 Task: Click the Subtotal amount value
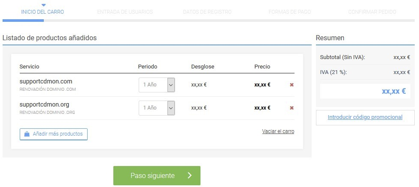(x=402, y=57)
